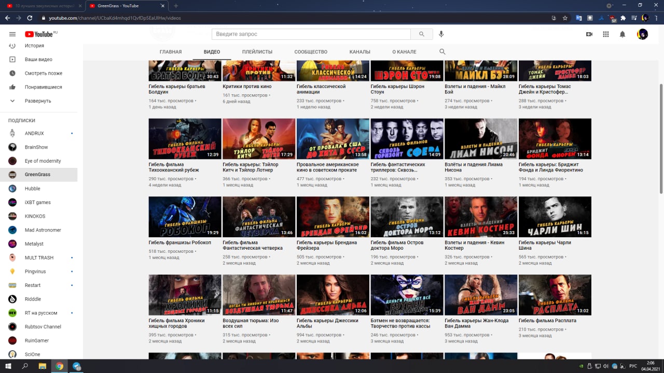The image size is (664, 373).
Task: Open the YouTube apps grid icon
Action: 606,34
